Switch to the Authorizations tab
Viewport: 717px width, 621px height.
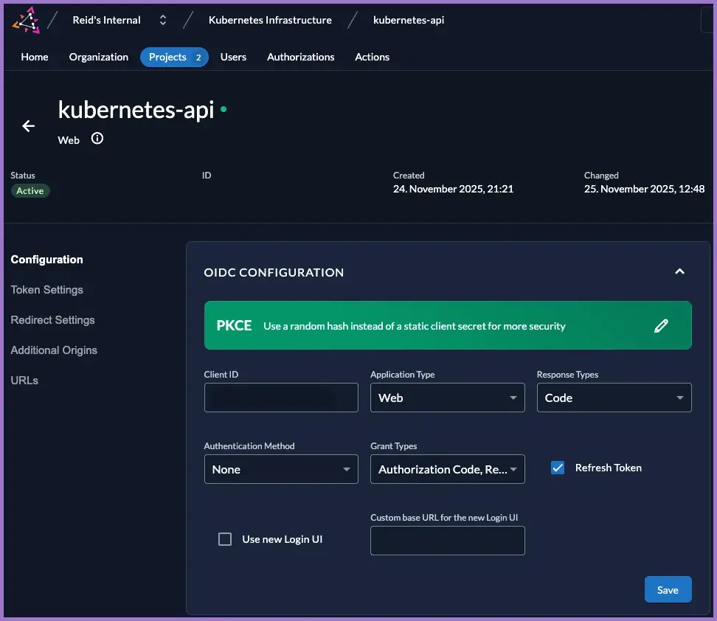pos(300,57)
